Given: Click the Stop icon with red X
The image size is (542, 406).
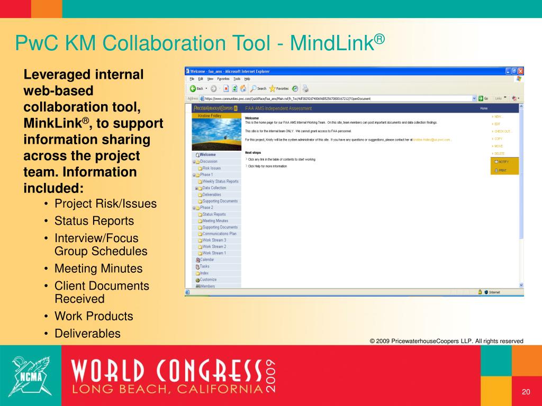Looking at the screenshot, I should 225,89.
